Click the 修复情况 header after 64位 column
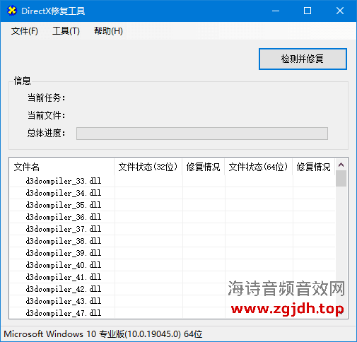This screenshot has height=342, width=357. pyautogui.click(x=314, y=167)
